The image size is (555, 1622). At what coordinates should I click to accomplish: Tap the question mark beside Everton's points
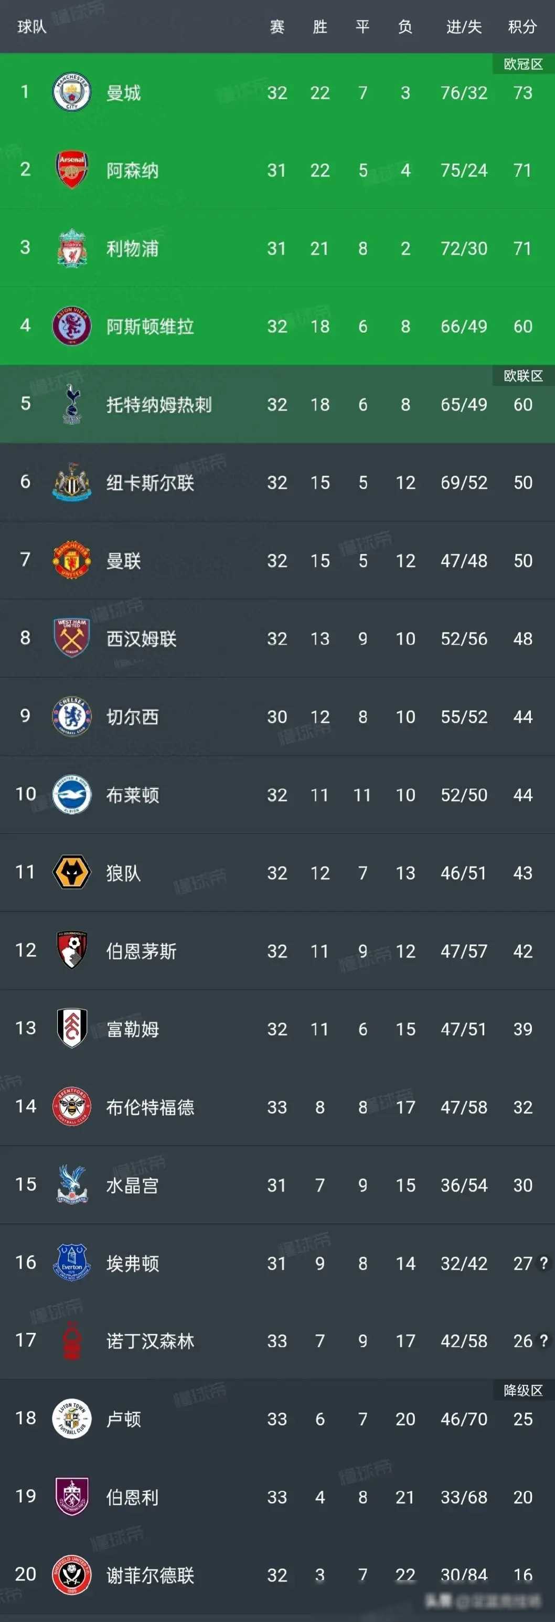[543, 1262]
